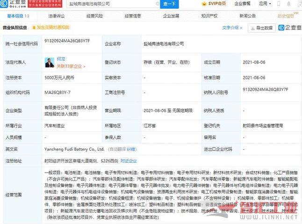Click the Qcc.com logo icon
Viewport: 302px width, 224px height.
pyautogui.click(x=4, y=3)
